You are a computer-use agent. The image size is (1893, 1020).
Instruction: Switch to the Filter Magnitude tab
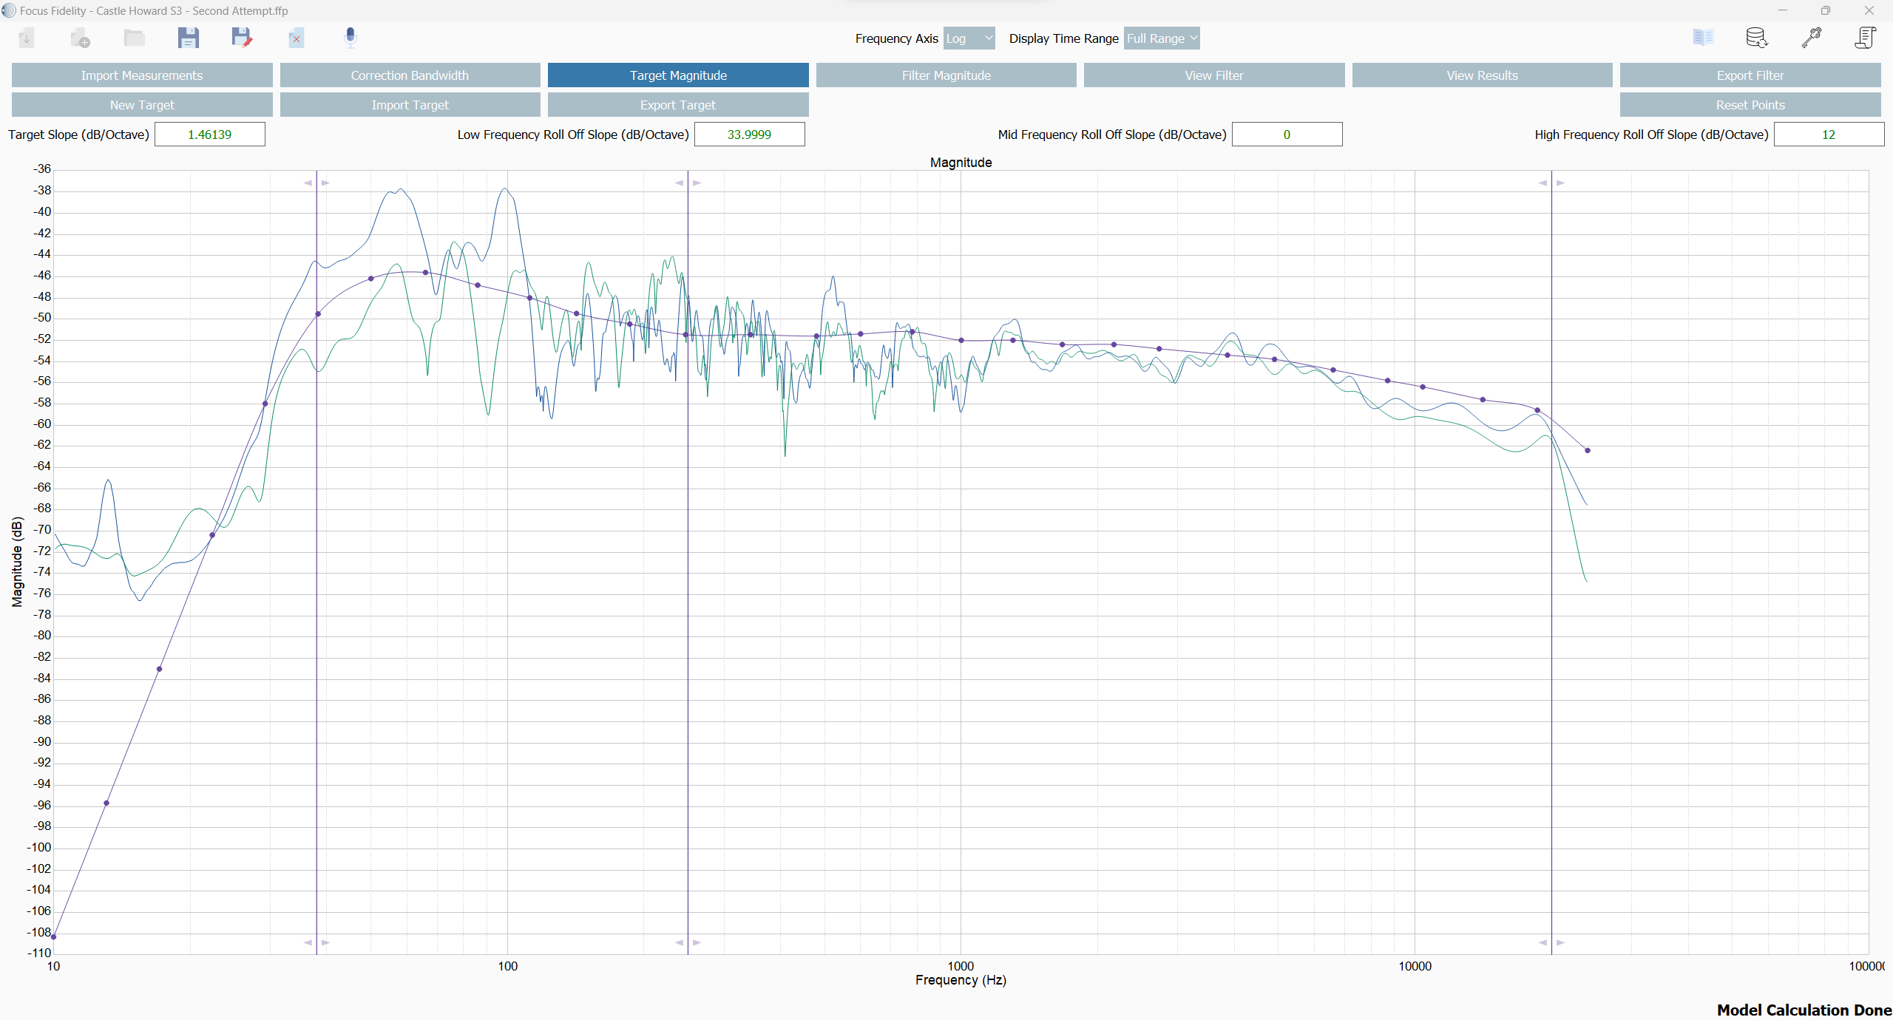point(946,75)
